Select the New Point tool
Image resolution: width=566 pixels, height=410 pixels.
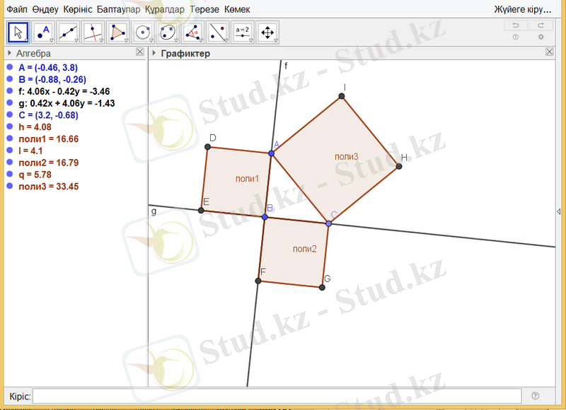(44, 32)
